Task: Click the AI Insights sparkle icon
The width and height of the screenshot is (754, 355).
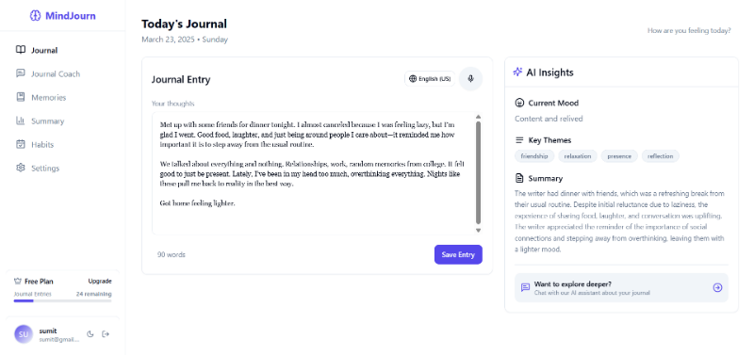Action: (517, 73)
